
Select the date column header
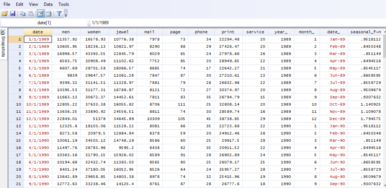tap(38, 32)
